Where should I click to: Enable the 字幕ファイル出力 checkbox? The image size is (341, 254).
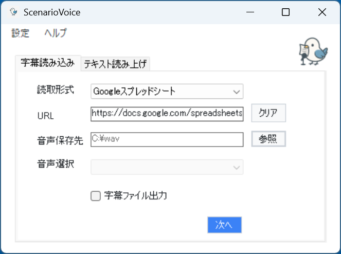(x=96, y=196)
